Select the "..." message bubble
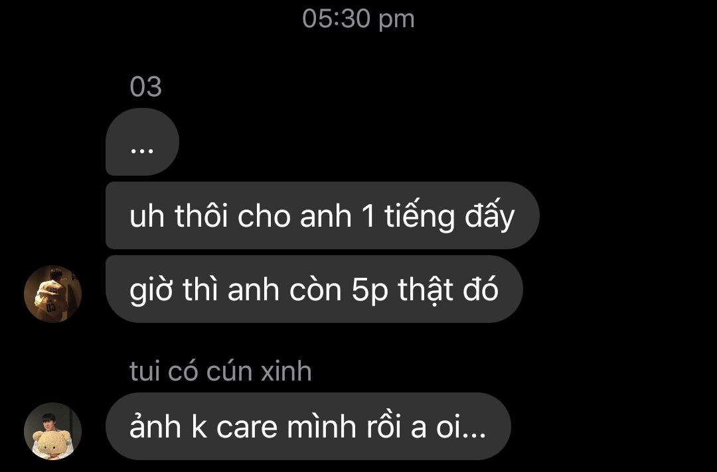 click(x=142, y=142)
